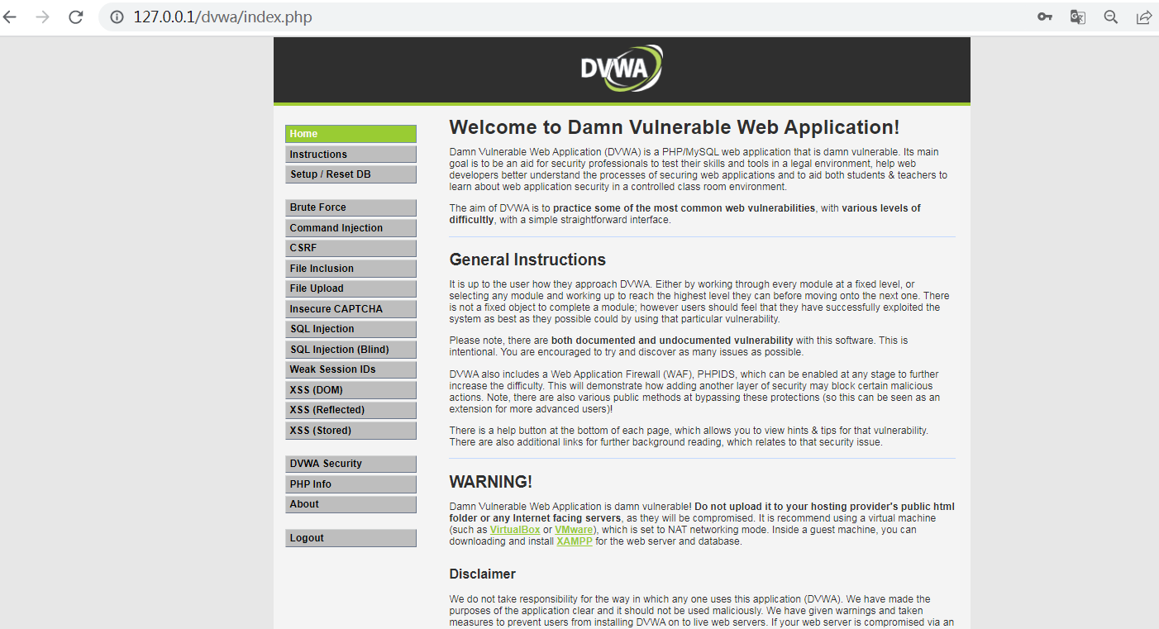Open the VirtualBox hyperlink
1159x629 pixels.
tap(515, 529)
